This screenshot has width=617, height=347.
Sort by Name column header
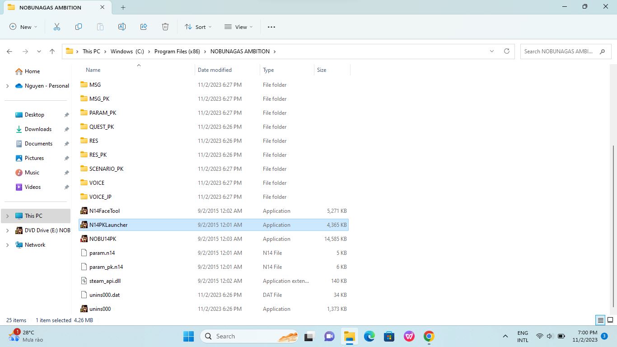click(93, 70)
